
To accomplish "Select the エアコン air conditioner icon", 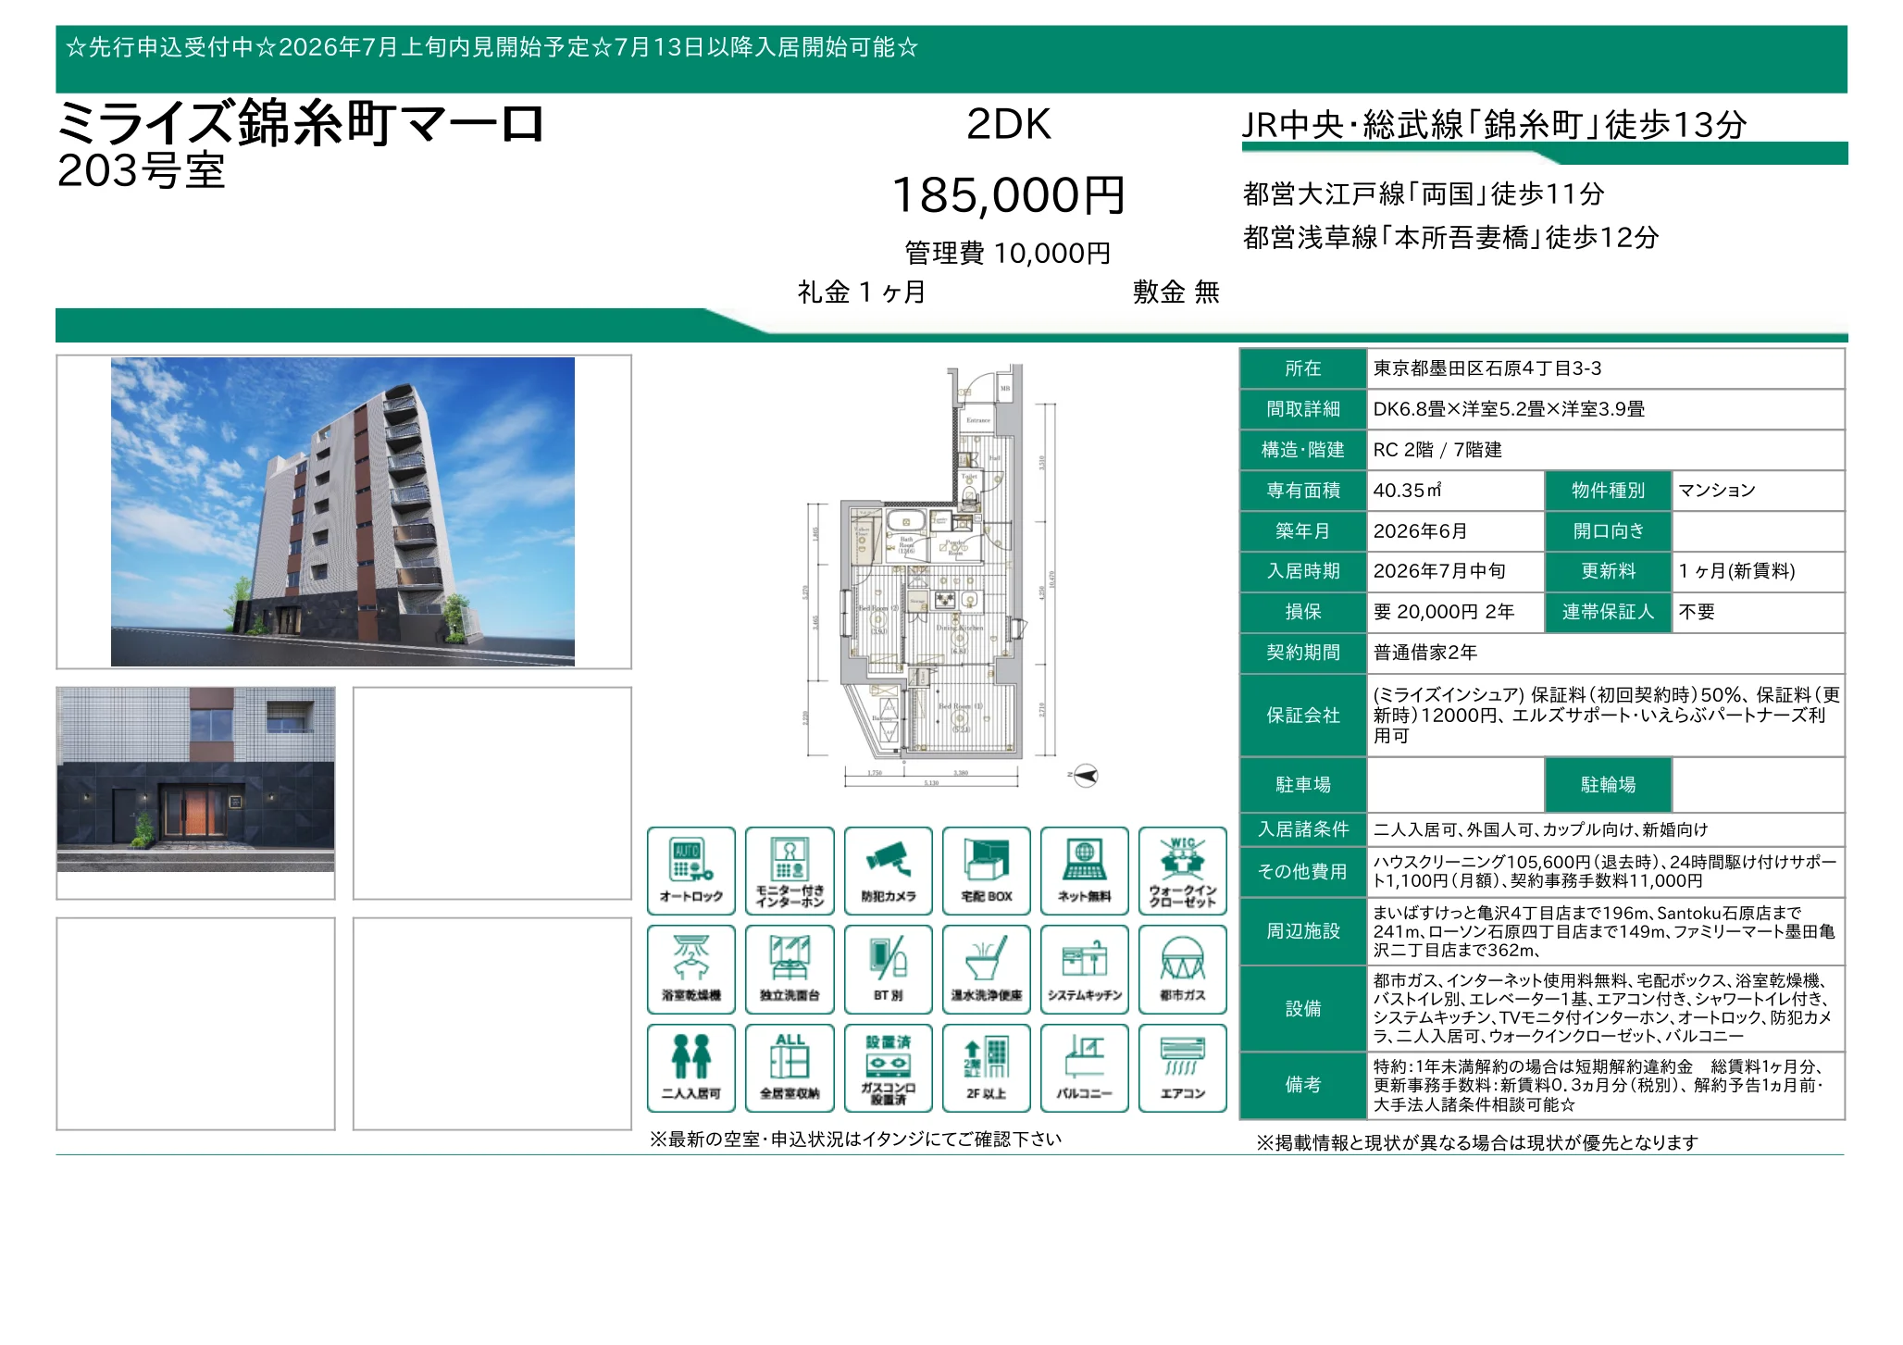I will [x=1183, y=1068].
